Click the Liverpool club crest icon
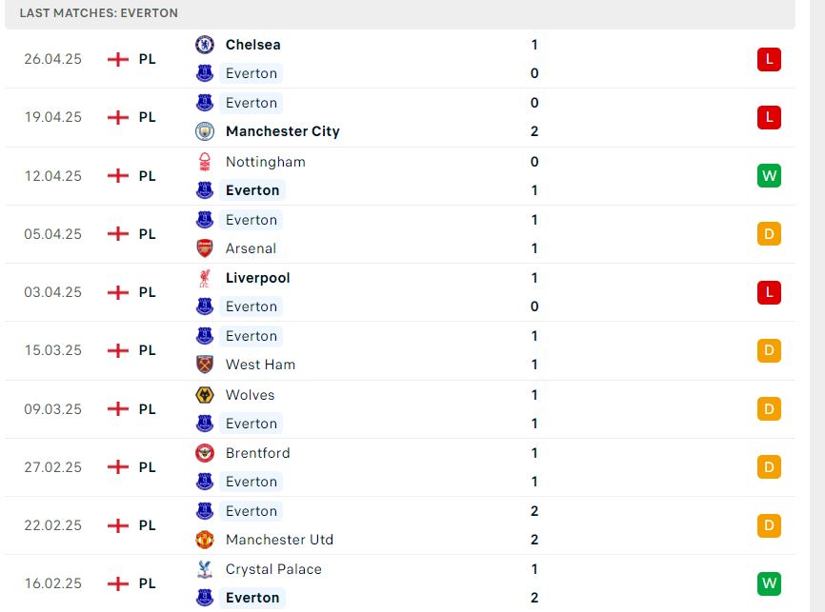The width and height of the screenshot is (825, 612). tap(205, 278)
